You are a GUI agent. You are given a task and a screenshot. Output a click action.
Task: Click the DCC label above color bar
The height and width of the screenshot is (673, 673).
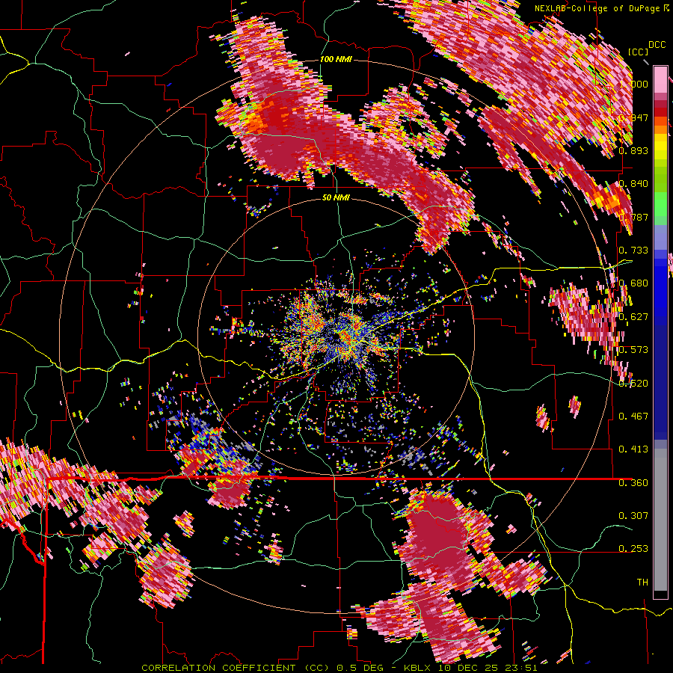(657, 45)
